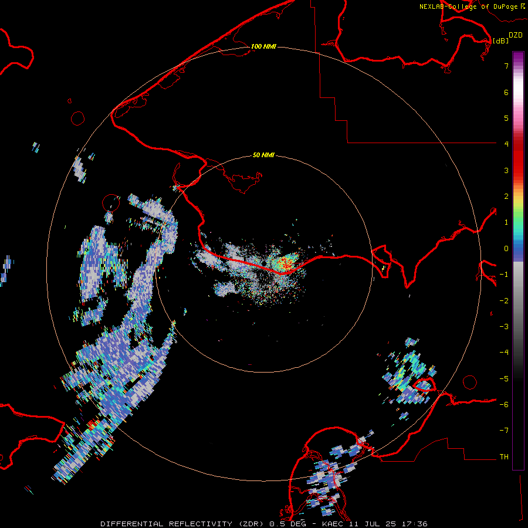
Task: Click the -2 value on color scale
Action: click(x=504, y=301)
